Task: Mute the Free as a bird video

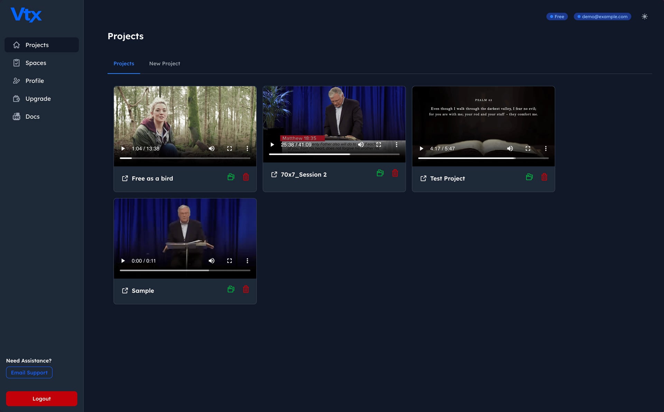Action: pos(211,149)
